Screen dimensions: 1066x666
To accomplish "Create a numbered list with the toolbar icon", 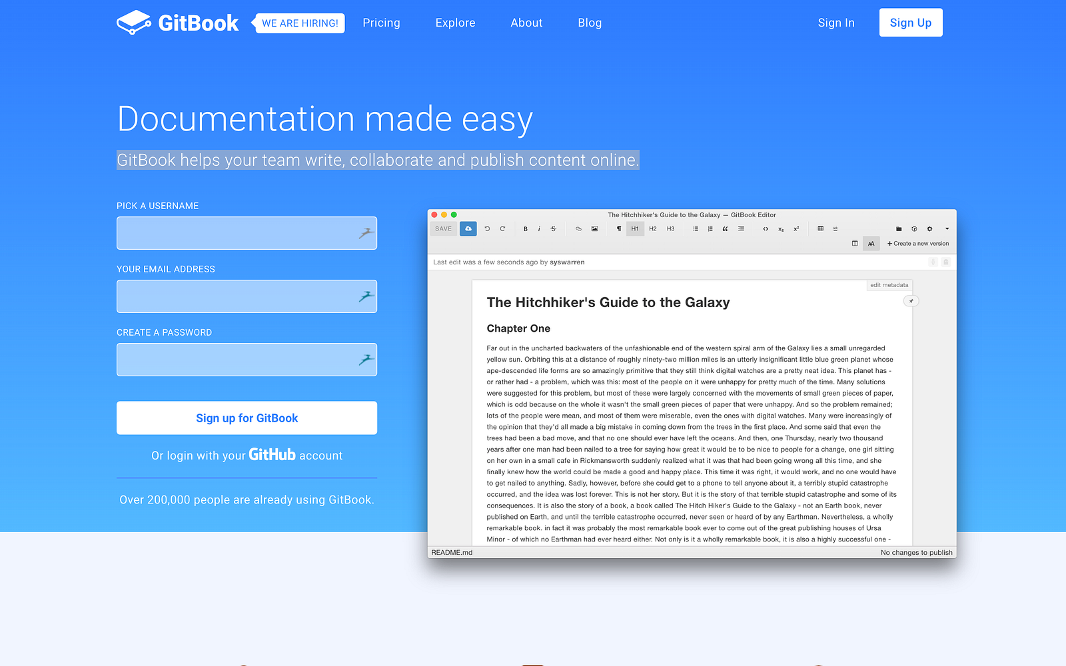I will point(710,229).
